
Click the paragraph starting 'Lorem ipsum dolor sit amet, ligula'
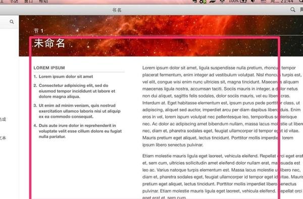[222, 106]
